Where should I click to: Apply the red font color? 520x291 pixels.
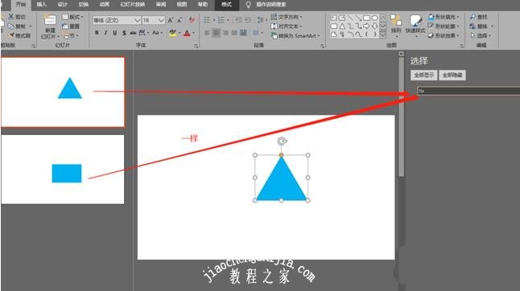187,33
